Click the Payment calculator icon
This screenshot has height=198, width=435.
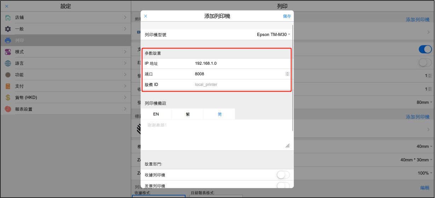pyautogui.click(x=8, y=86)
